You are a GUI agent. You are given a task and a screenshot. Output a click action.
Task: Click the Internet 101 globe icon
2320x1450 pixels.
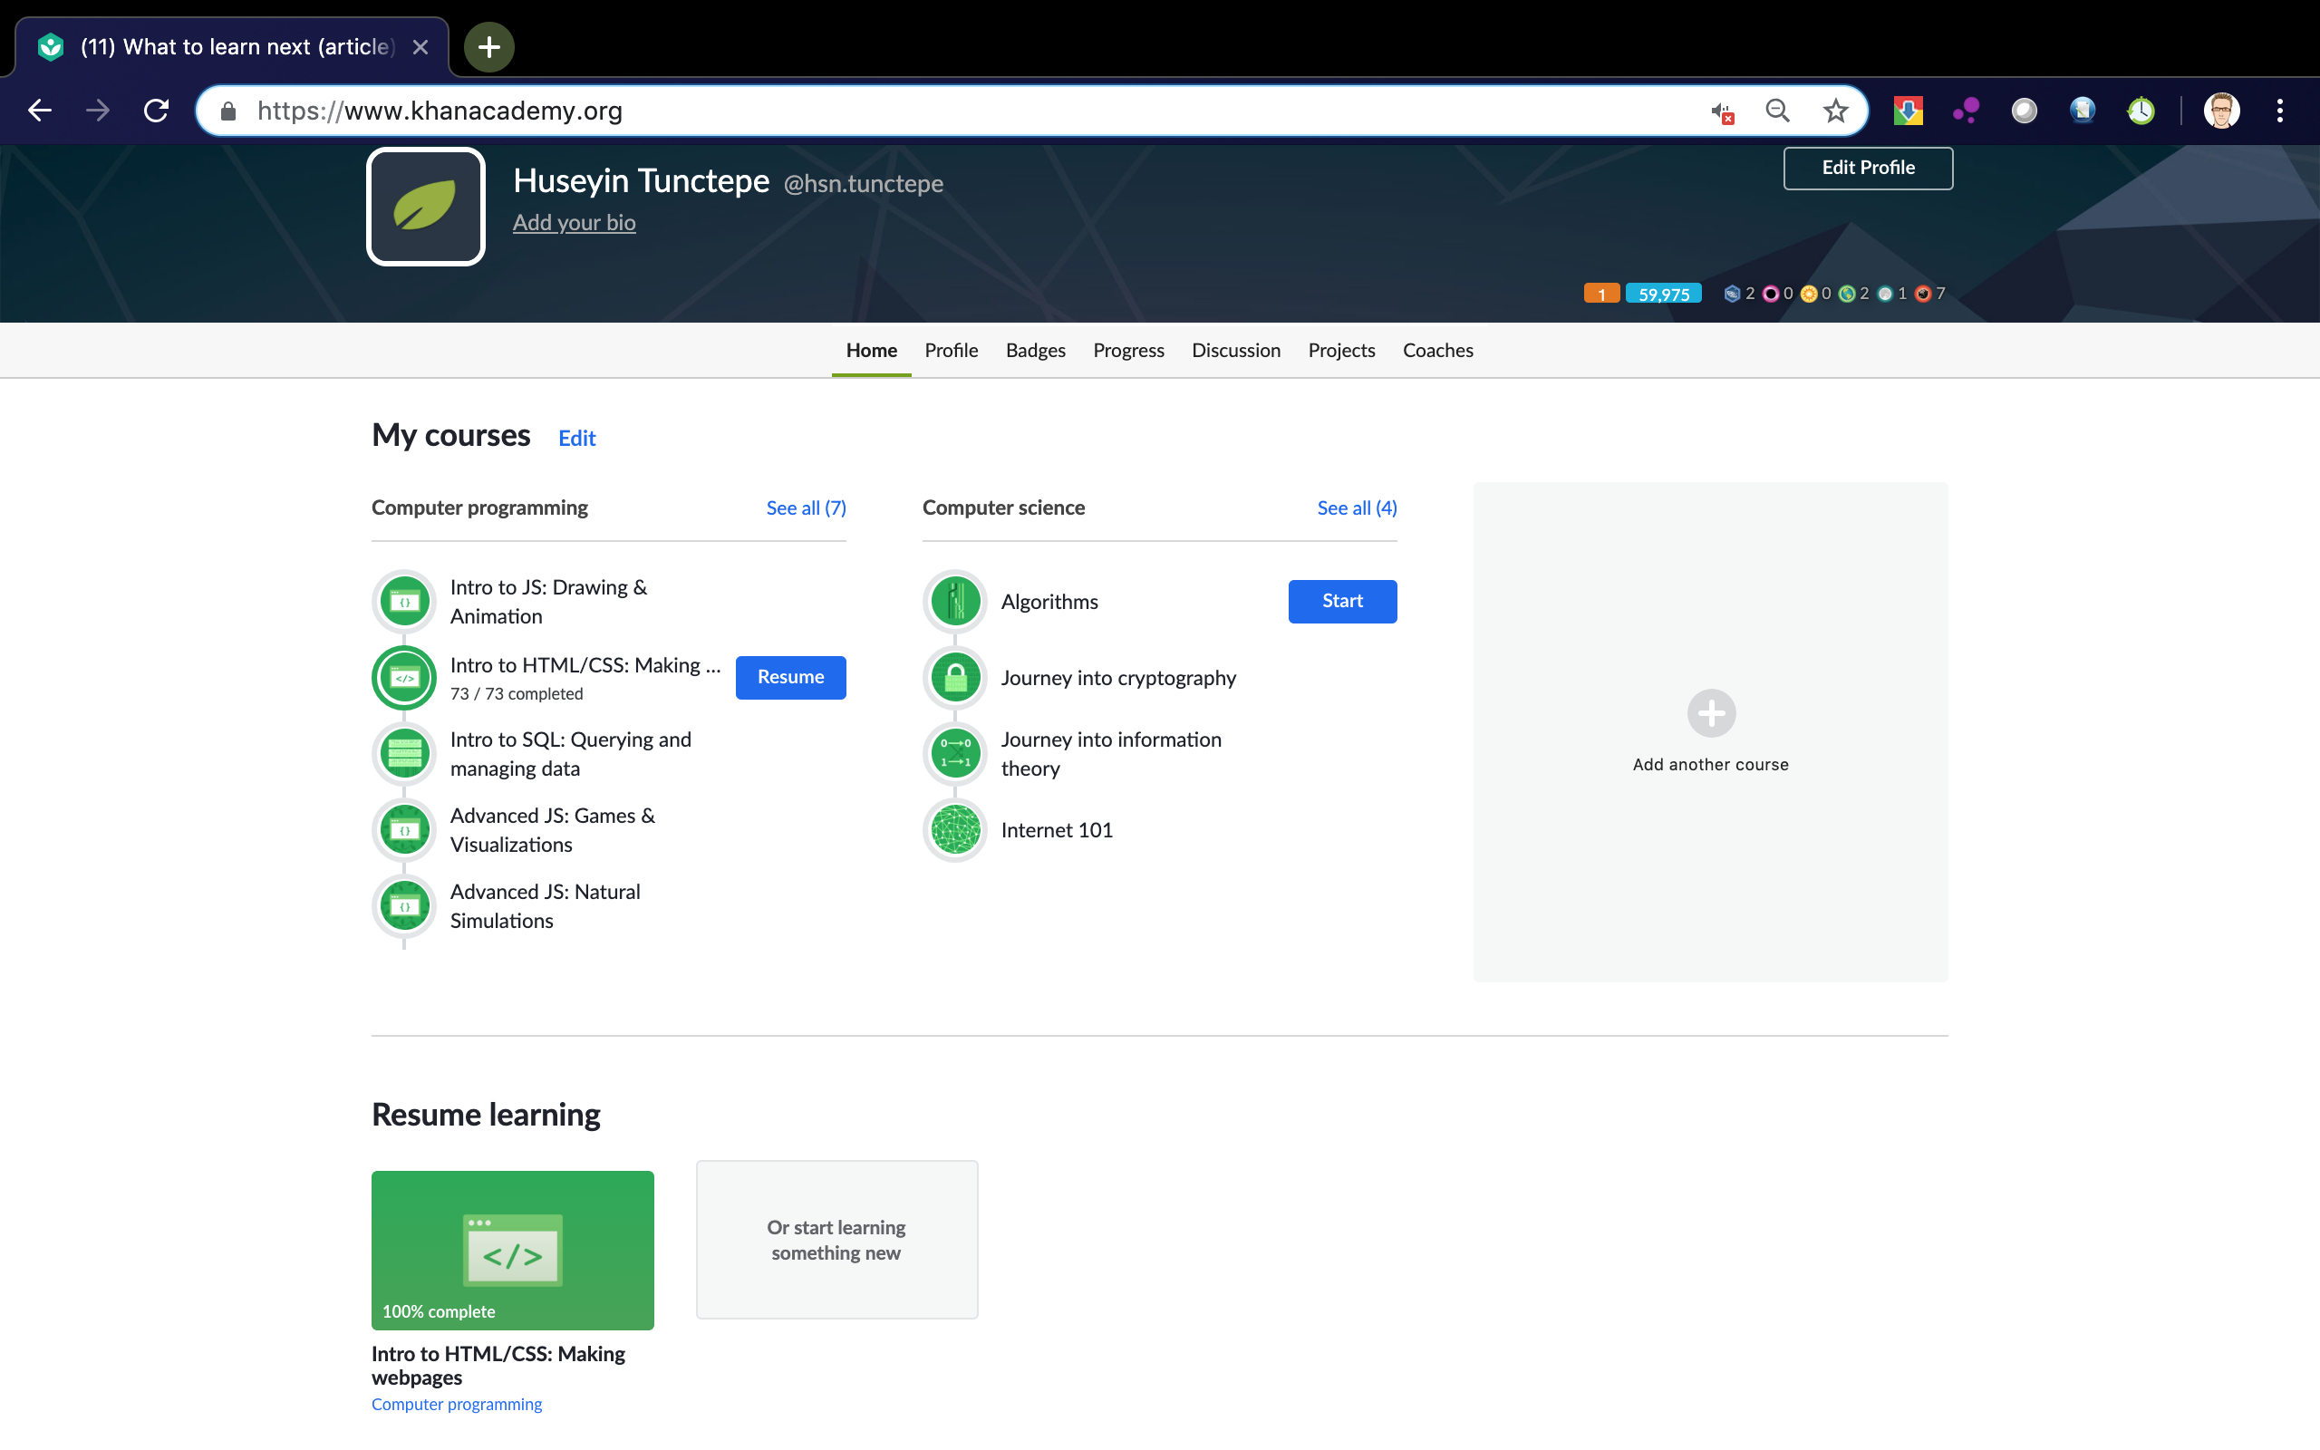tap(955, 829)
